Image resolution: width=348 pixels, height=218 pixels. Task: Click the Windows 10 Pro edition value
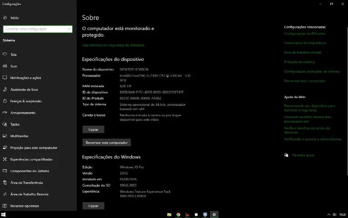(132, 167)
